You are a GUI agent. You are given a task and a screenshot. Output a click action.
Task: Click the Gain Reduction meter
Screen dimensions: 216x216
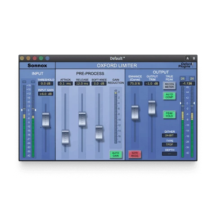[116, 117]
